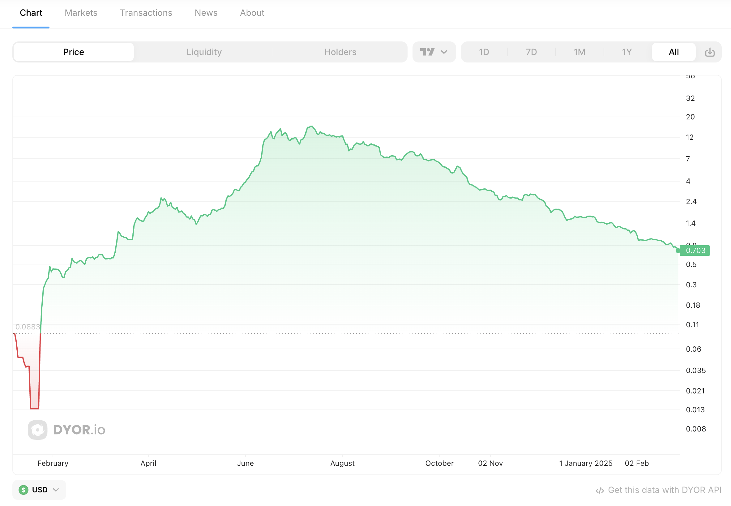This screenshot has height=506, width=731.
Task: Click the August axis label
Action: [x=342, y=463]
